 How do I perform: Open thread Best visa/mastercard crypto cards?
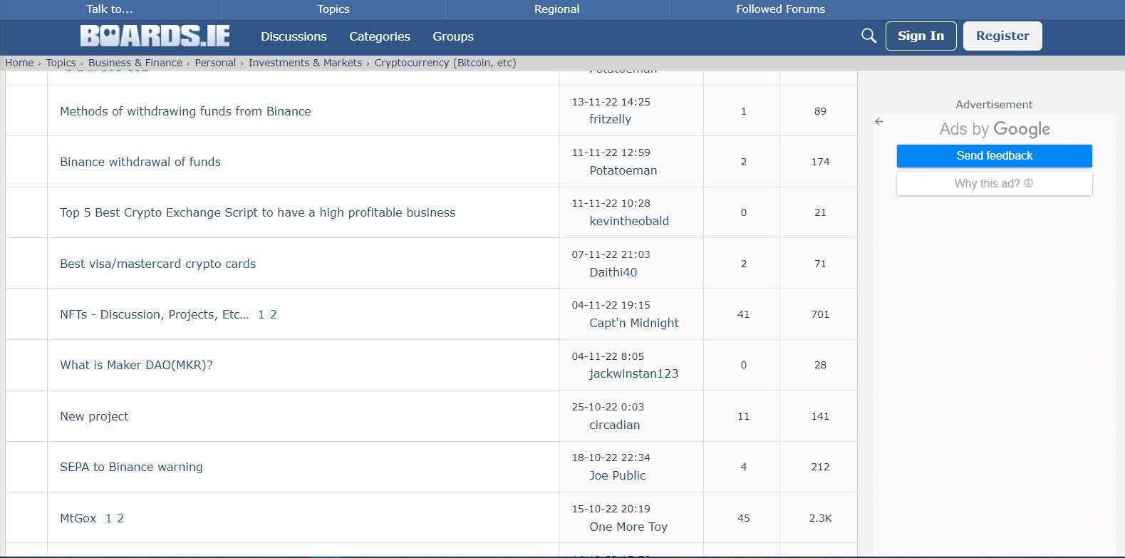(x=157, y=264)
